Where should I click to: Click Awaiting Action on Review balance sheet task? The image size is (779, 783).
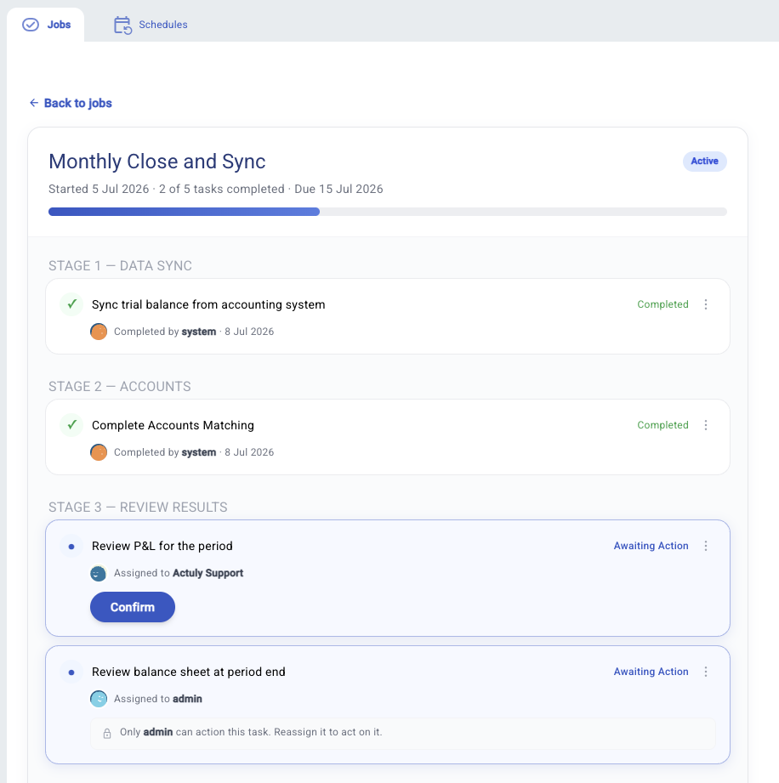651,672
